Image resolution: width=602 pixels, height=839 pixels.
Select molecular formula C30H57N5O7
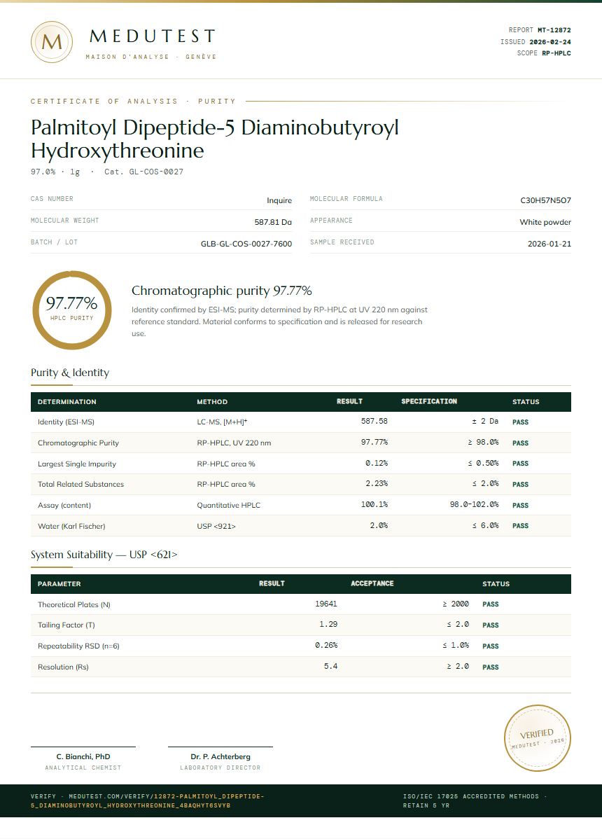(545, 201)
